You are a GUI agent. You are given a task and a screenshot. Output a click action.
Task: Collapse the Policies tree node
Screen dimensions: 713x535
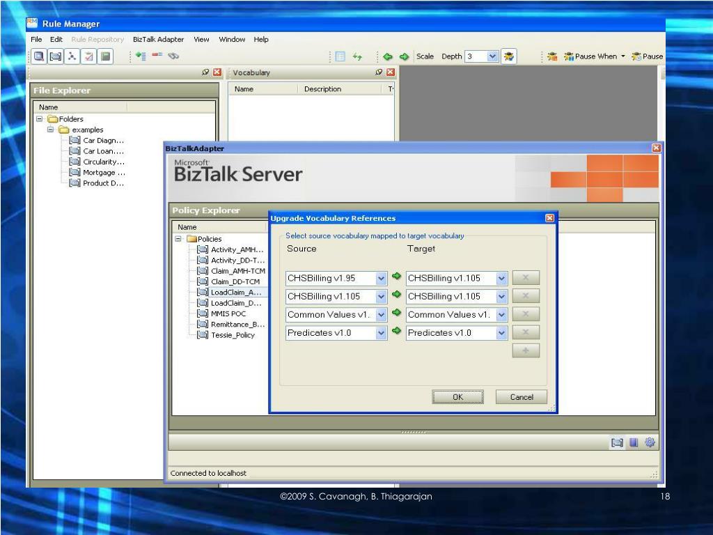tap(178, 238)
